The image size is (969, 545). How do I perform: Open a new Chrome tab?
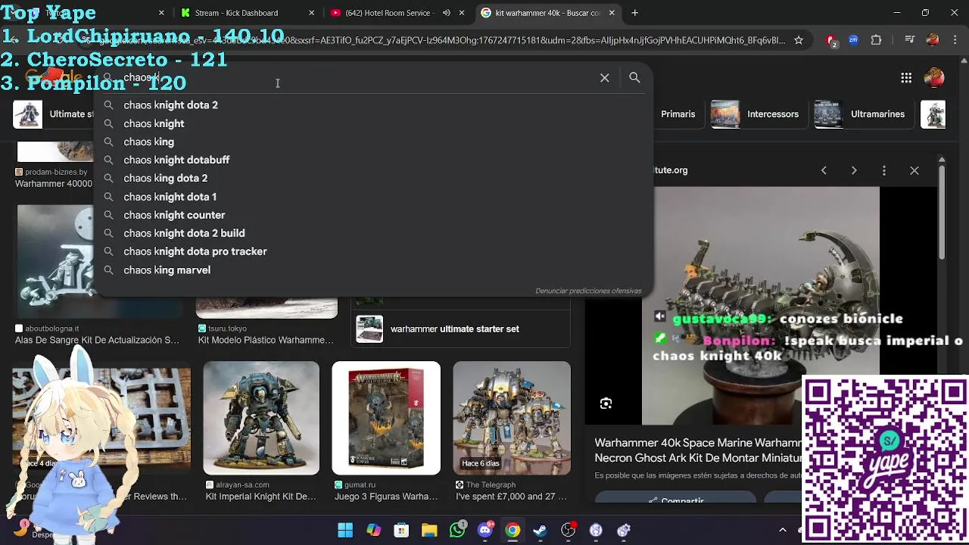tap(635, 13)
